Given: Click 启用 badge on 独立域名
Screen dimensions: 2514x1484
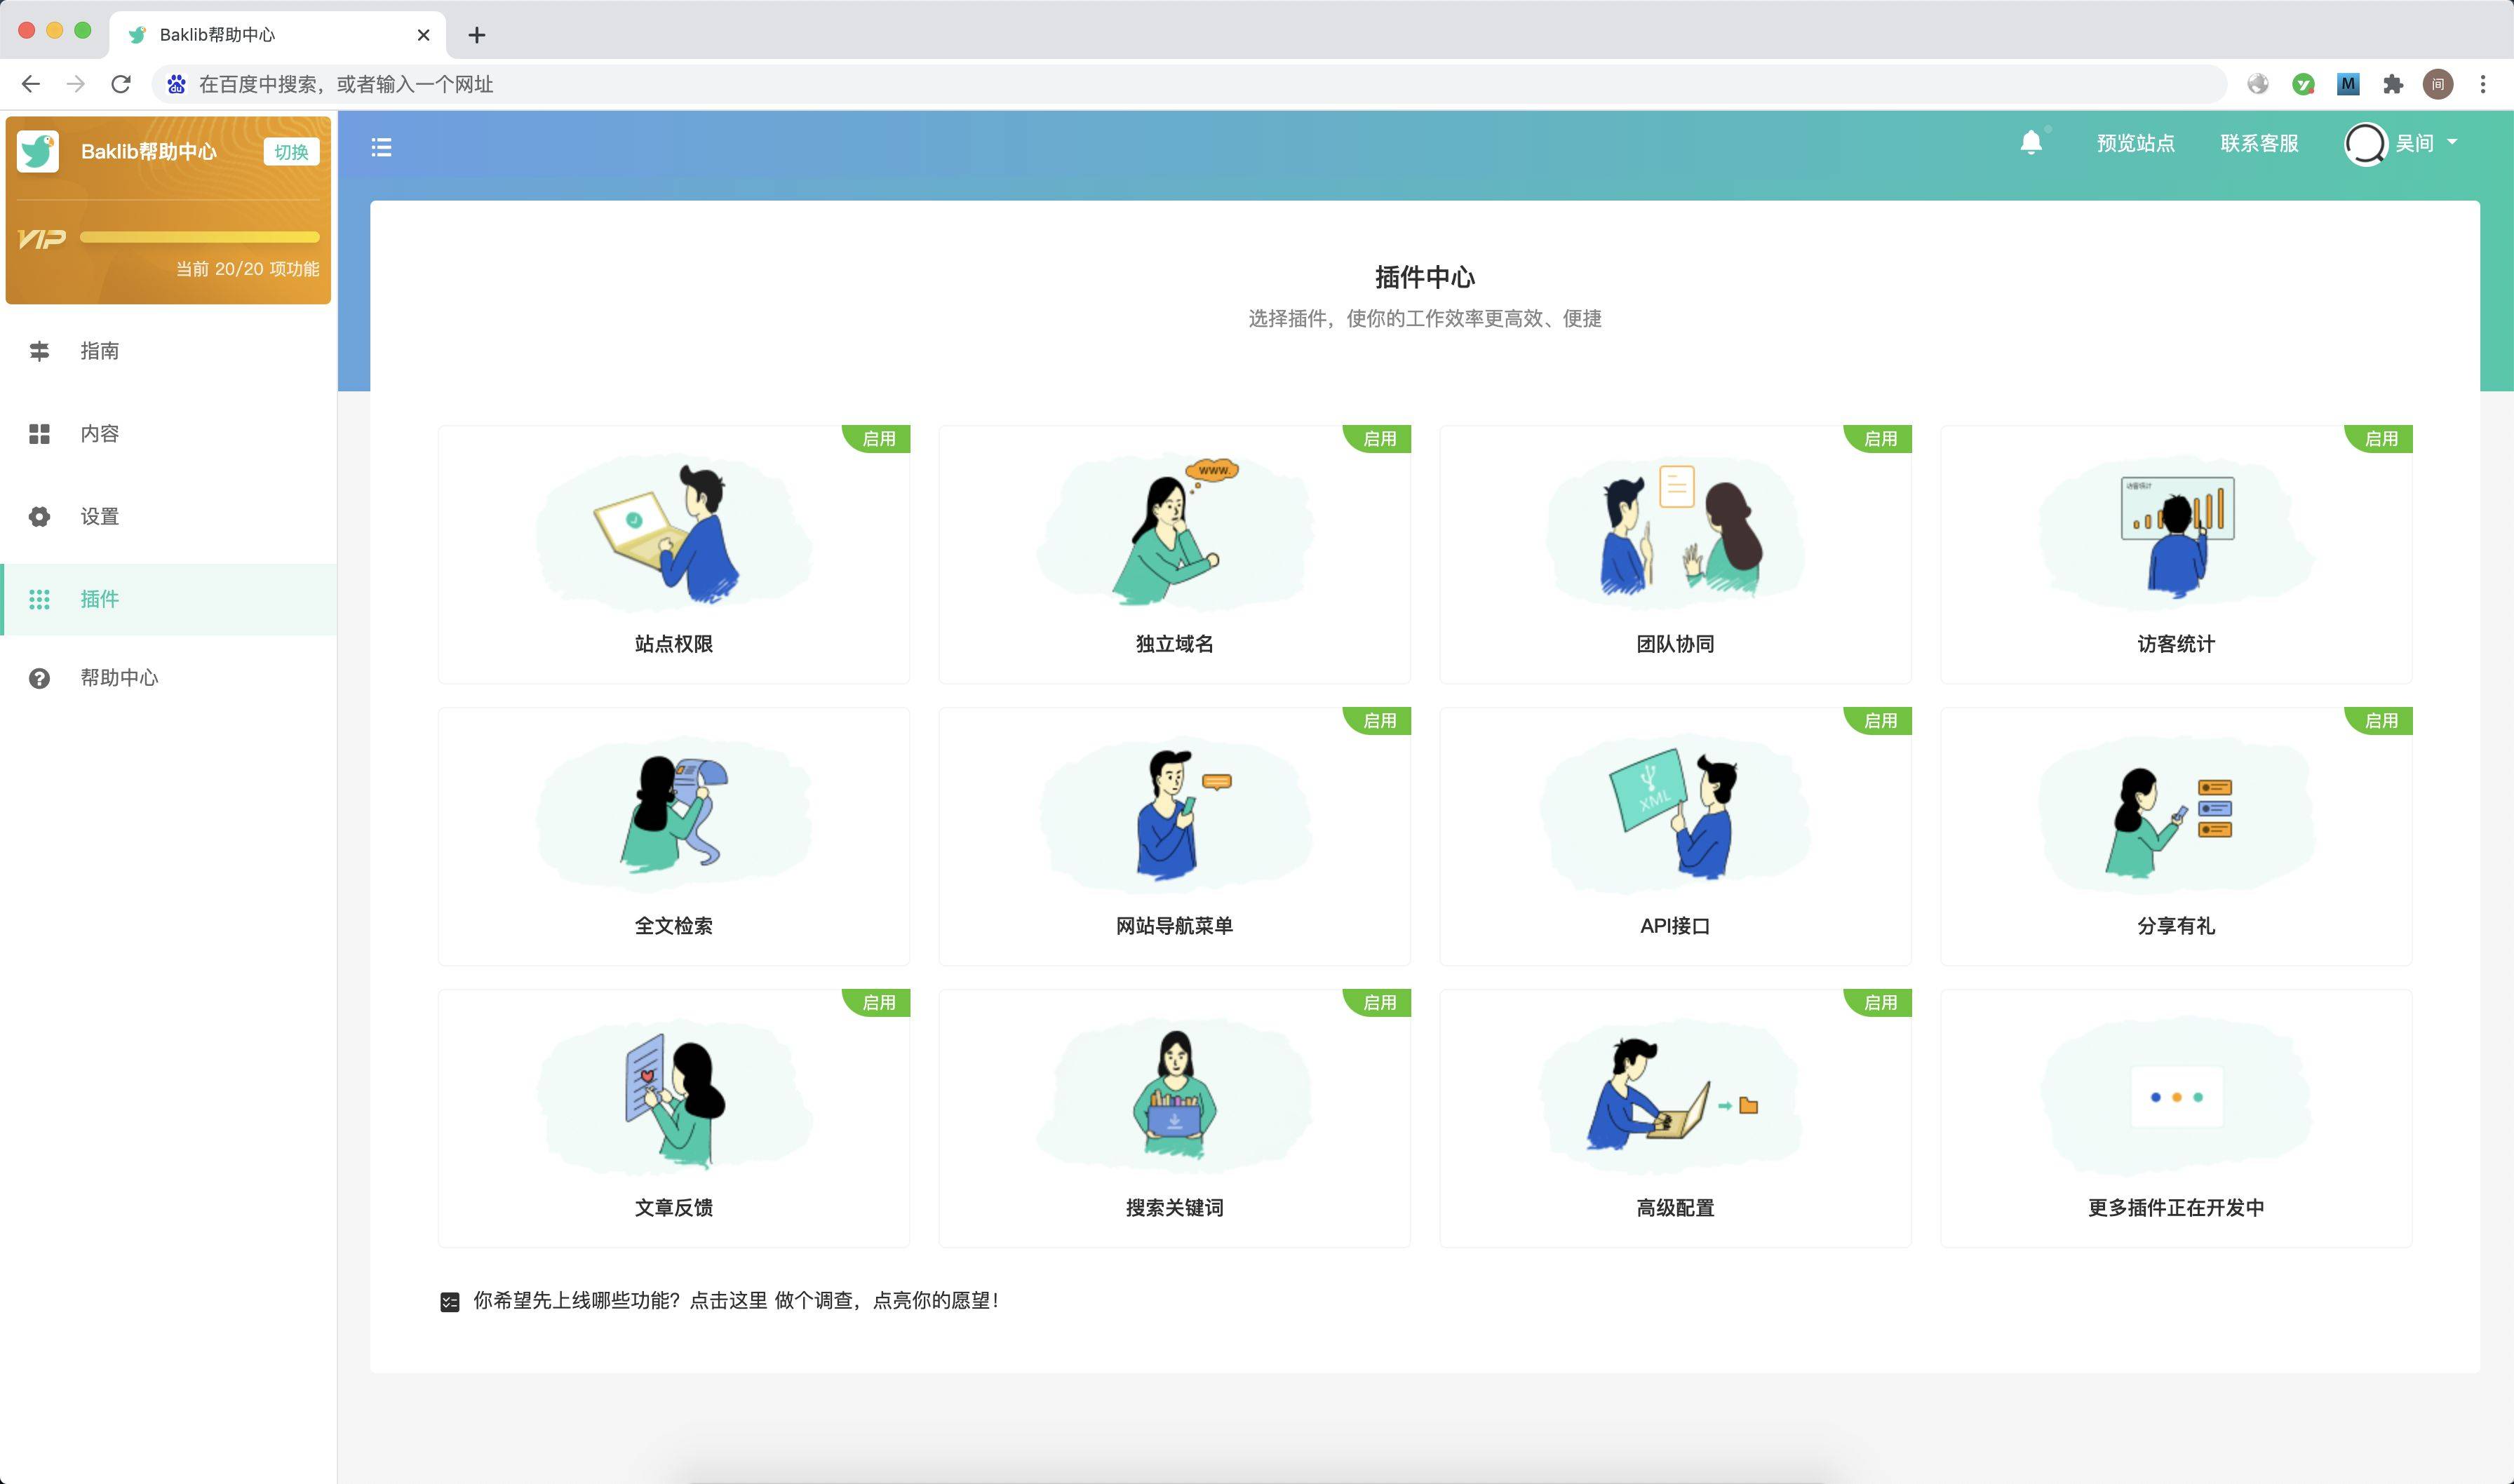Looking at the screenshot, I should tap(1378, 439).
